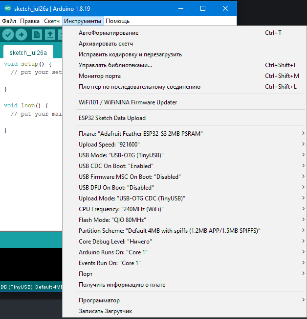Open the Правка menu

point(30,21)
